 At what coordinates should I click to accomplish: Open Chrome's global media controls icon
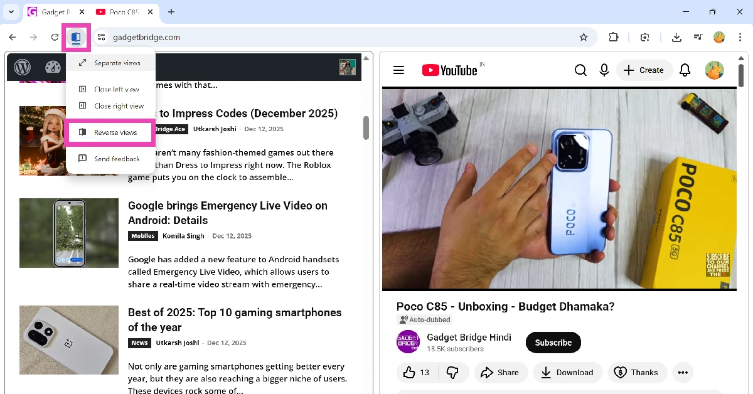698,37
